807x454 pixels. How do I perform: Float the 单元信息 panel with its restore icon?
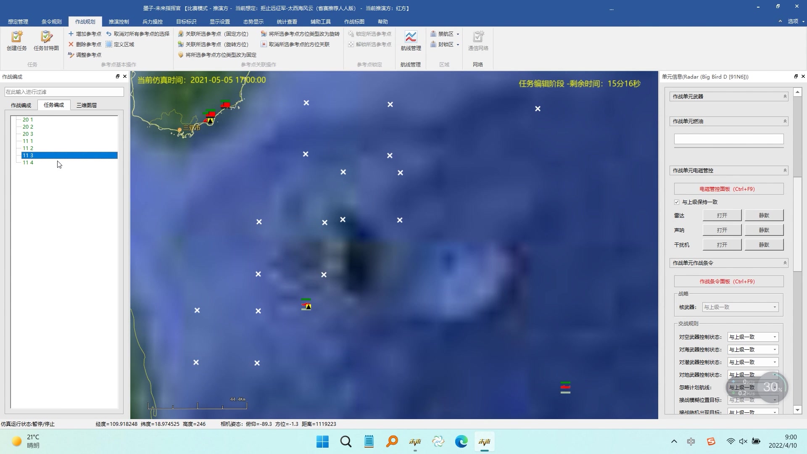click(x=796, y=77)
